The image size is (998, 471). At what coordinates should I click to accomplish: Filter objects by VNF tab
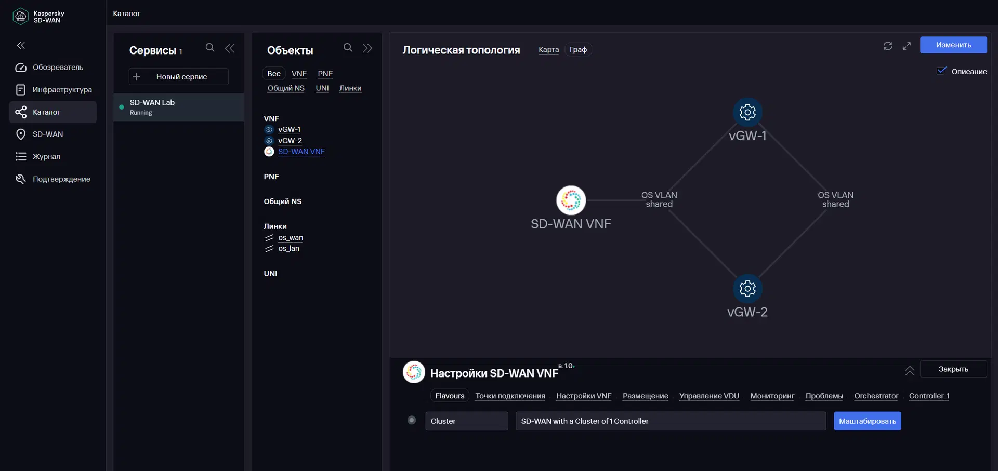[x=299, y=74]
